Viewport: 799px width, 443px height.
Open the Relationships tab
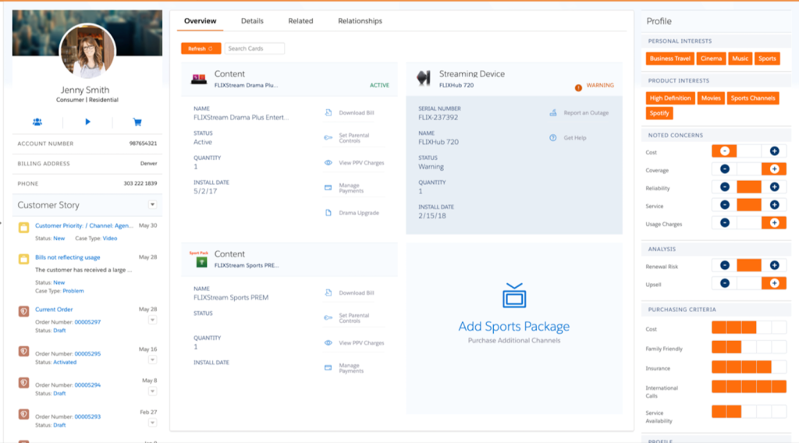coord(360,21)
